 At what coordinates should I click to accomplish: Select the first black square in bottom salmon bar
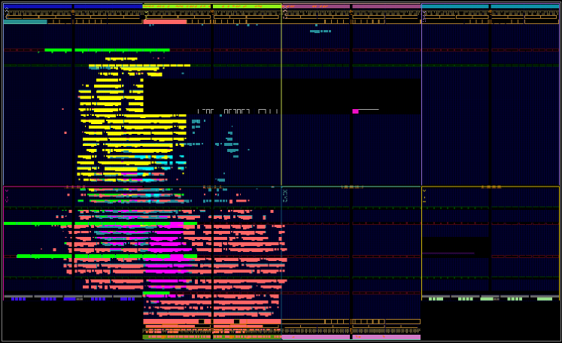coord(201,321)
